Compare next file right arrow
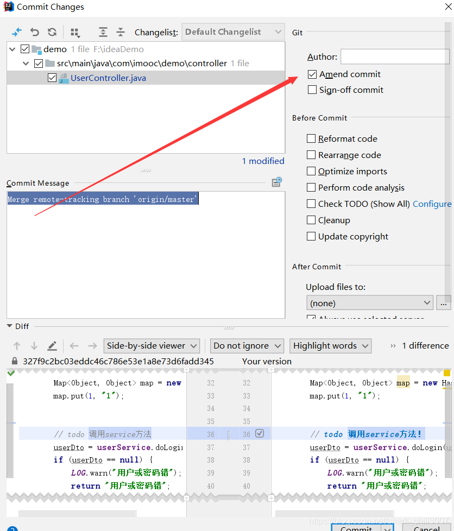The image size is (454, 531). (92, 346)
